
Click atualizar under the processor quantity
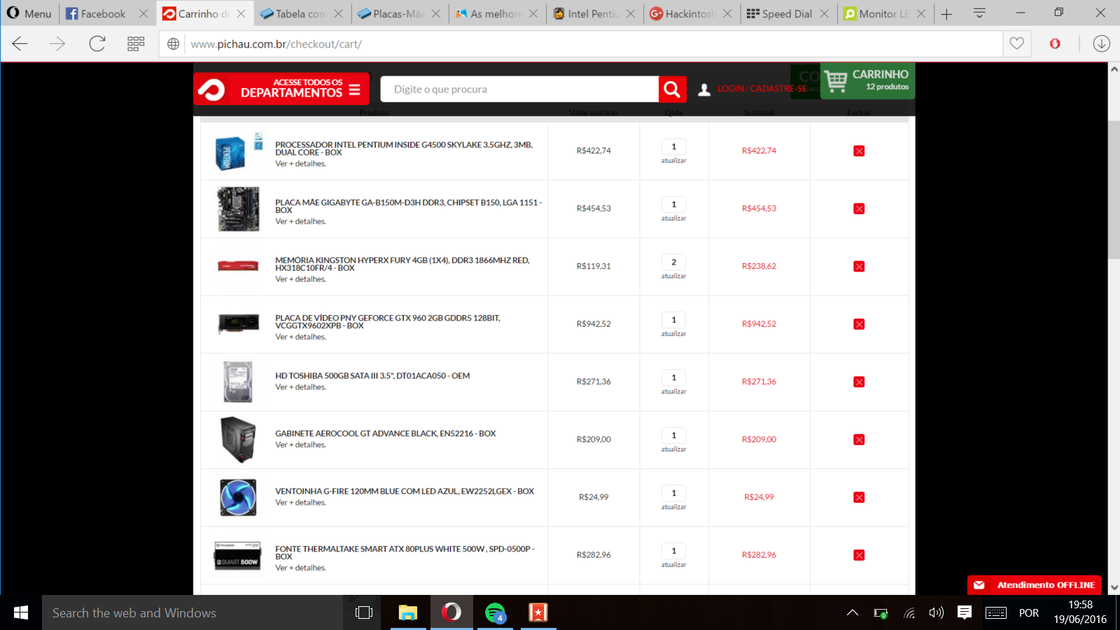coord(673,161)
